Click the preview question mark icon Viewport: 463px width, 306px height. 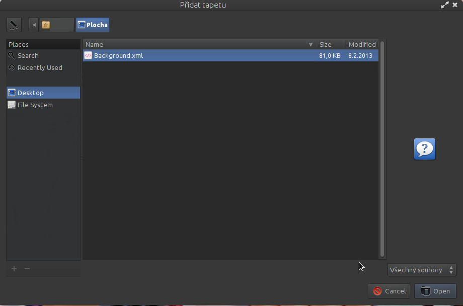[x=425, y=149]
